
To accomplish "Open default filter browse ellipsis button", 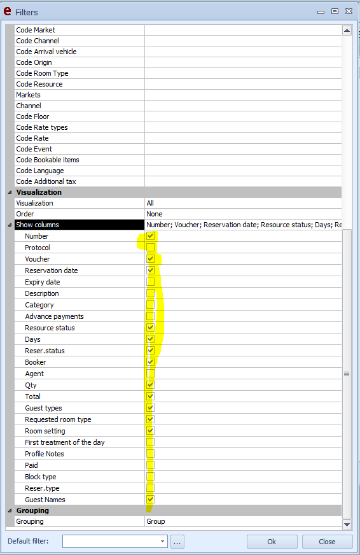I will click(177, 542).
